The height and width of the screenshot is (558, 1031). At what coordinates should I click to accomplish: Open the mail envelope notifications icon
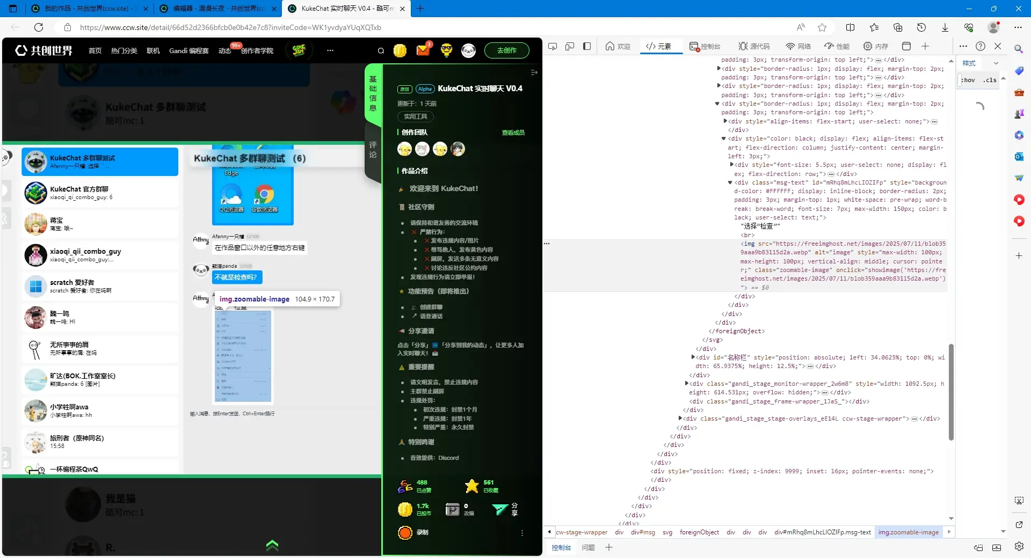(424, 50)
